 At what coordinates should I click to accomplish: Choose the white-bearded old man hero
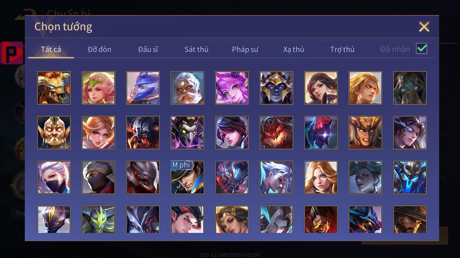(187, 88)
